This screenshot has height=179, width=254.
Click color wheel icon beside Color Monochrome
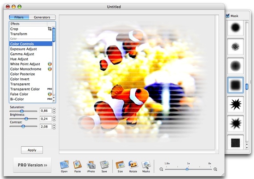point(50,69)
